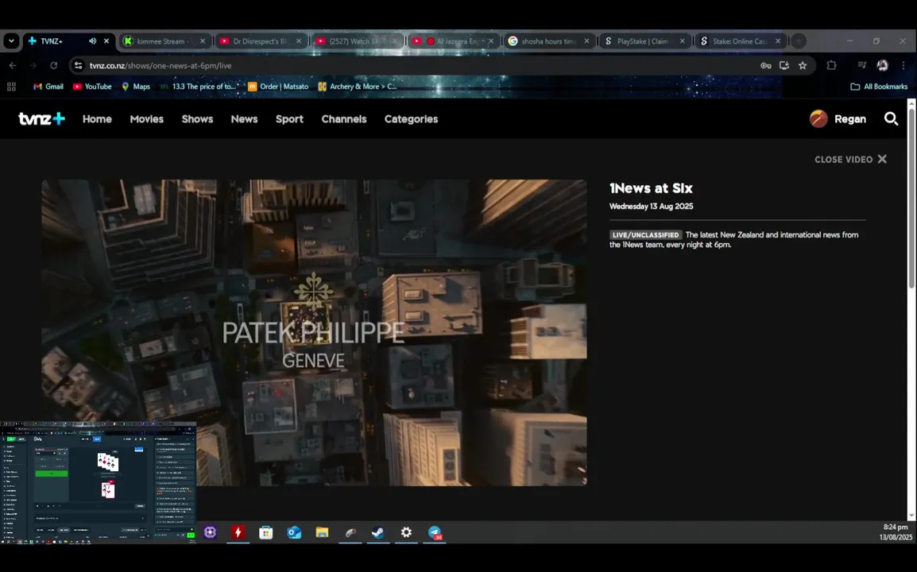Bookmark this page with the star icon
Image resolution: width=917 pixels, height=572 pixels.
[803, 65]
